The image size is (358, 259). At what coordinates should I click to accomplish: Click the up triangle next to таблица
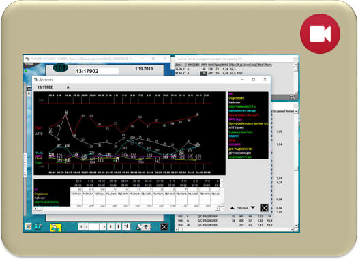coord(233,208)
